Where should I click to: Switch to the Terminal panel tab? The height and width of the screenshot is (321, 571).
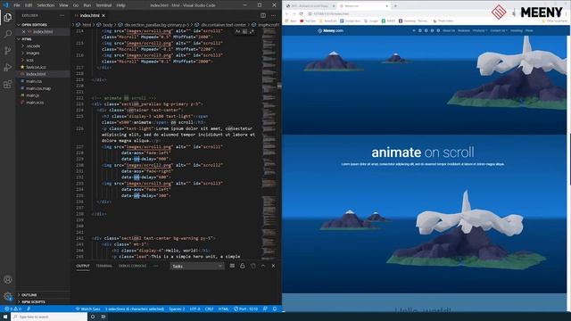click(104, 266)
